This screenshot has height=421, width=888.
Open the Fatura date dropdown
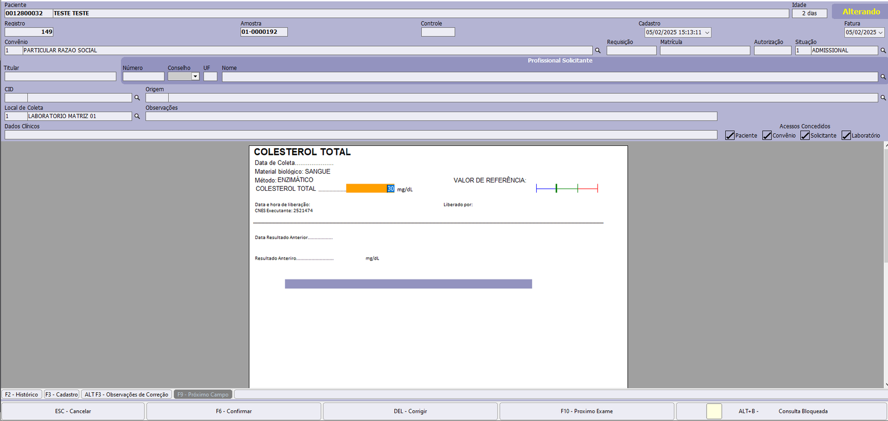880,33
